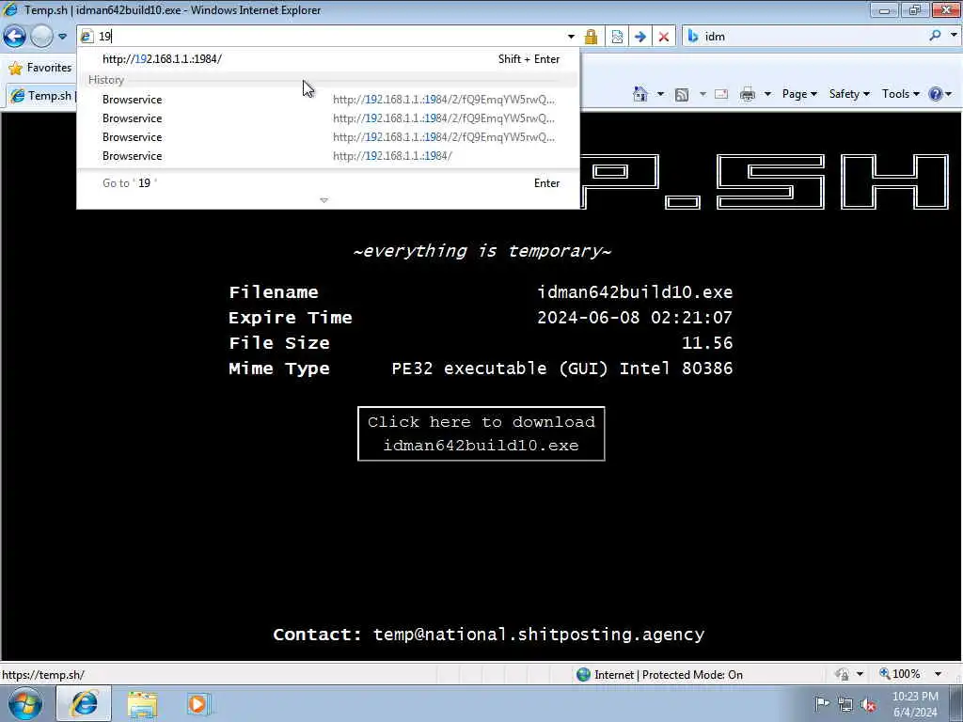This screenshot has width=963, height=722.
Task: Open the Tools menu
Action: point(900,94)
